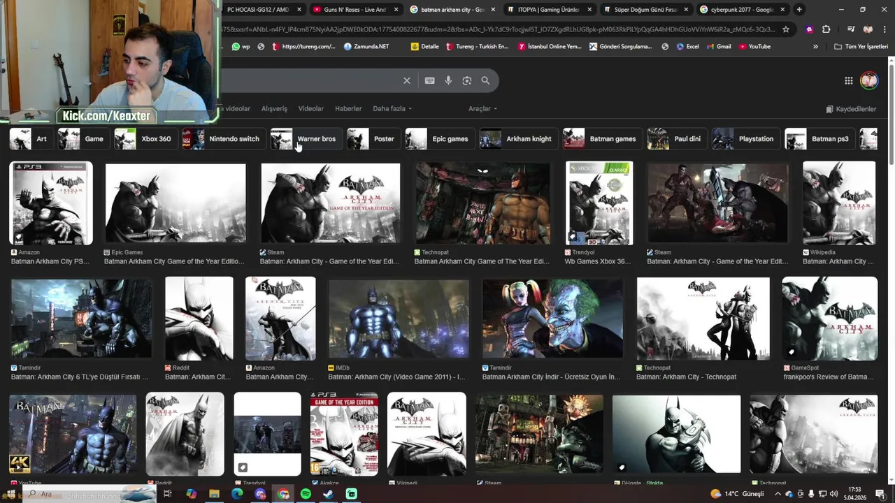
Task: Open the Chrome icon in the taskbar
Action: [282, 494]
